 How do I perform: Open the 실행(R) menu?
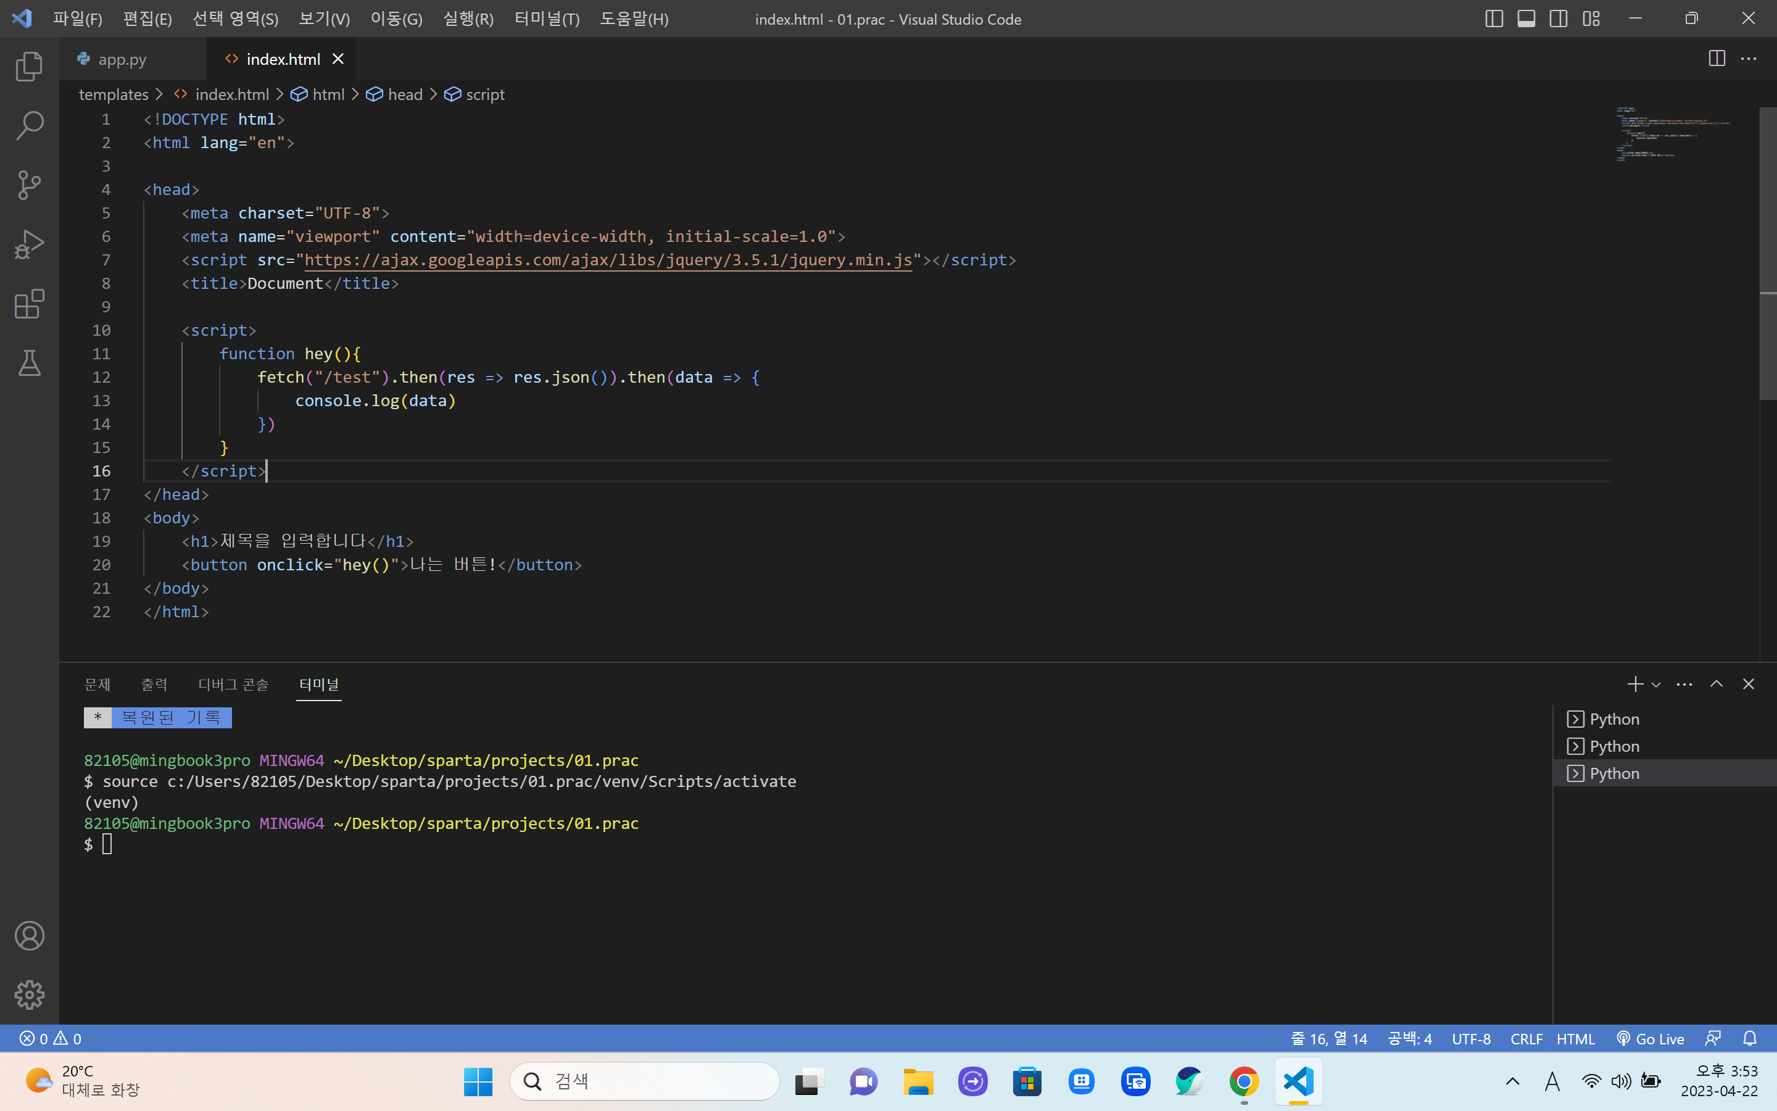[468, 19]
